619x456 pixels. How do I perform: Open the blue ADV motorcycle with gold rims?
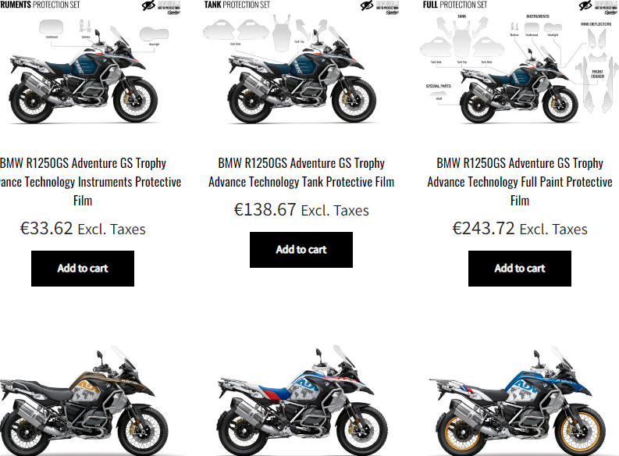521,400
